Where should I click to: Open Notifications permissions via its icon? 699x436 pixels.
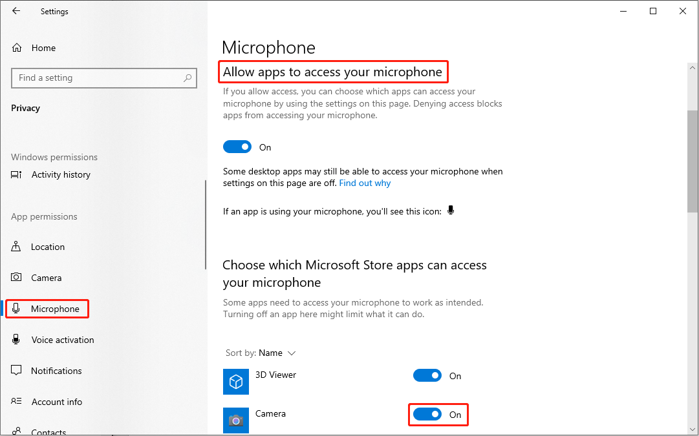[x=16, y=370]
